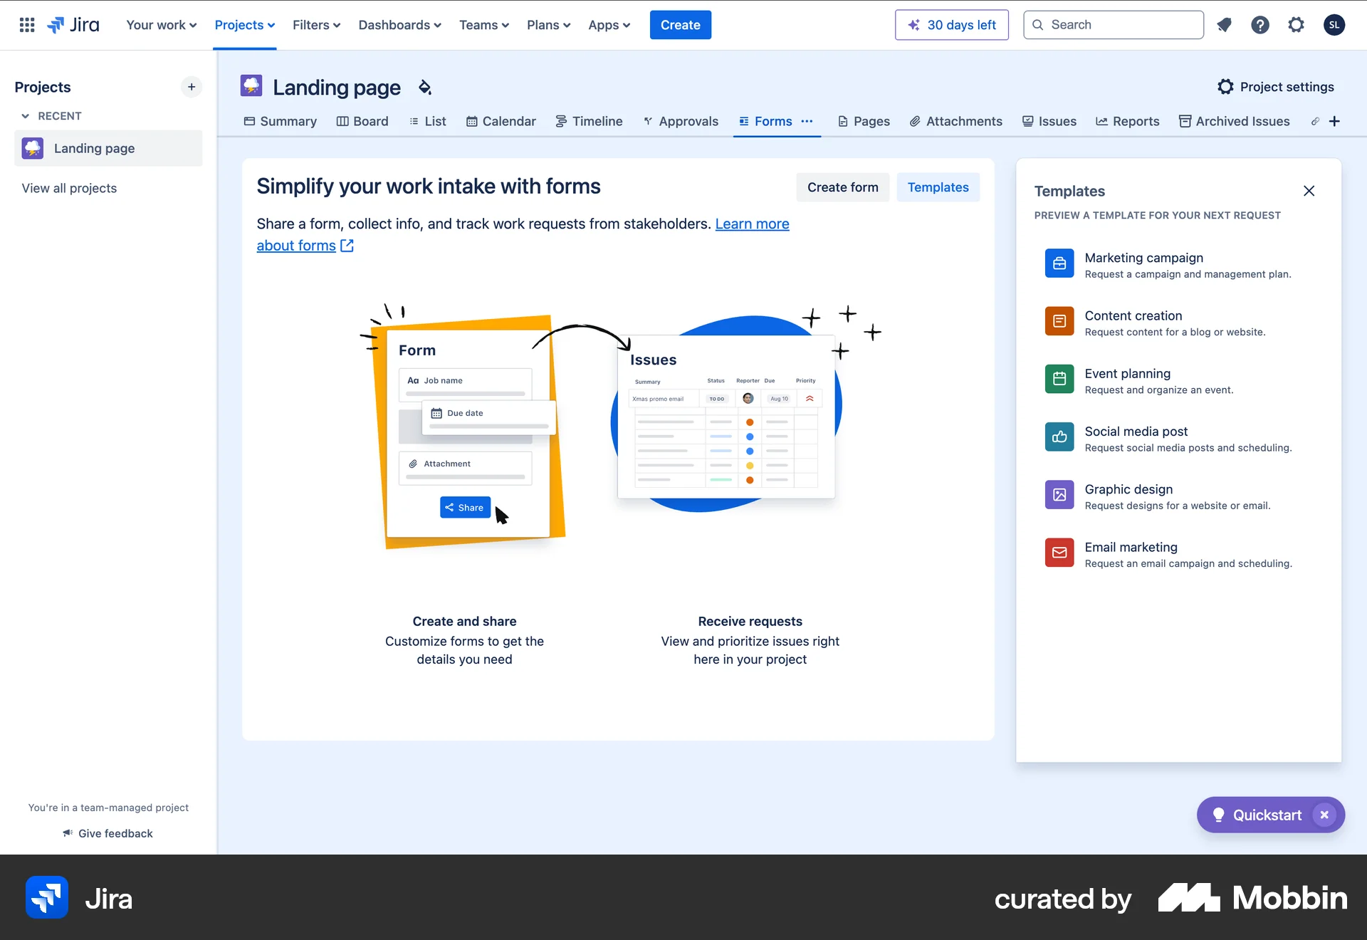The width and height of the screenshot is (1367, 940).
Task: Click into the Search field
Action: 1113,24
